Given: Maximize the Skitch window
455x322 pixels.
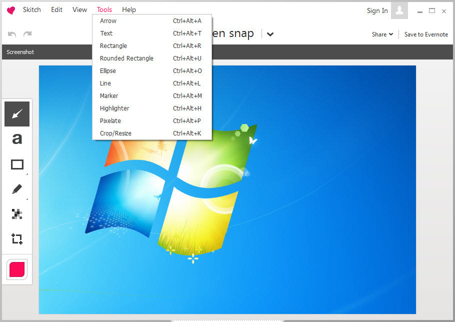Looking at the screenshot, I should pyautogui.click(x=432, y=11).
